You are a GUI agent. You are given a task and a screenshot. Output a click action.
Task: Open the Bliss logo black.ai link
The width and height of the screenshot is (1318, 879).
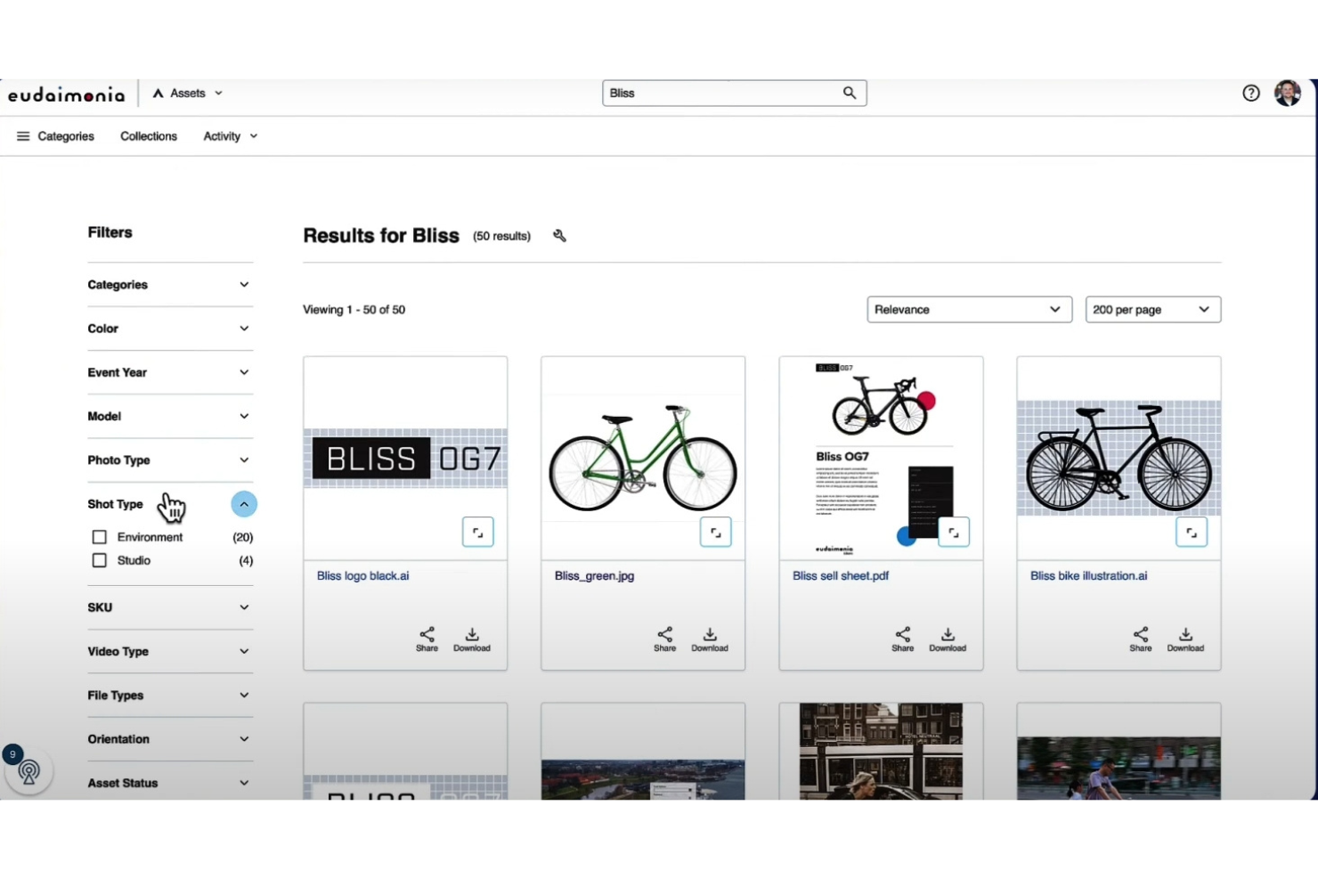(363, 576)
